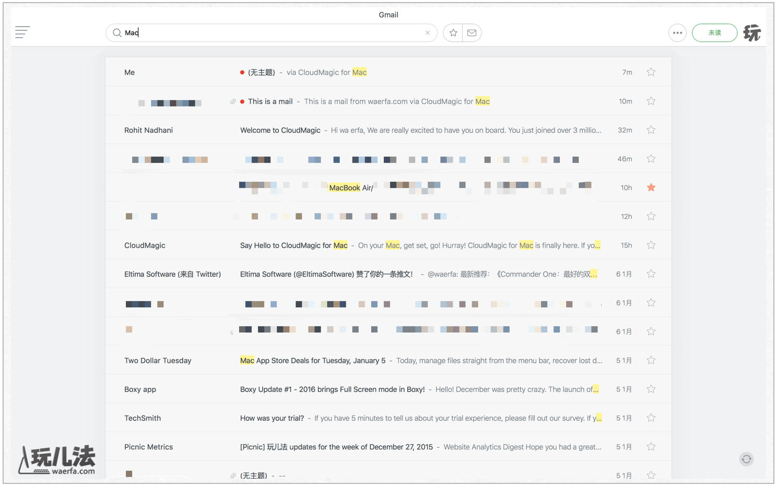Screen dimensions: 777x486
Task: Star the "This is a mail" message
Action: click(651, 101)
